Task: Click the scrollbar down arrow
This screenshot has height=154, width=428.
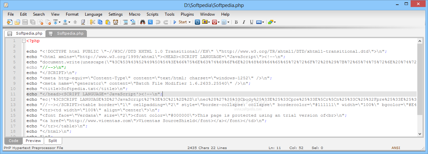Action: [x=420, y=134]
